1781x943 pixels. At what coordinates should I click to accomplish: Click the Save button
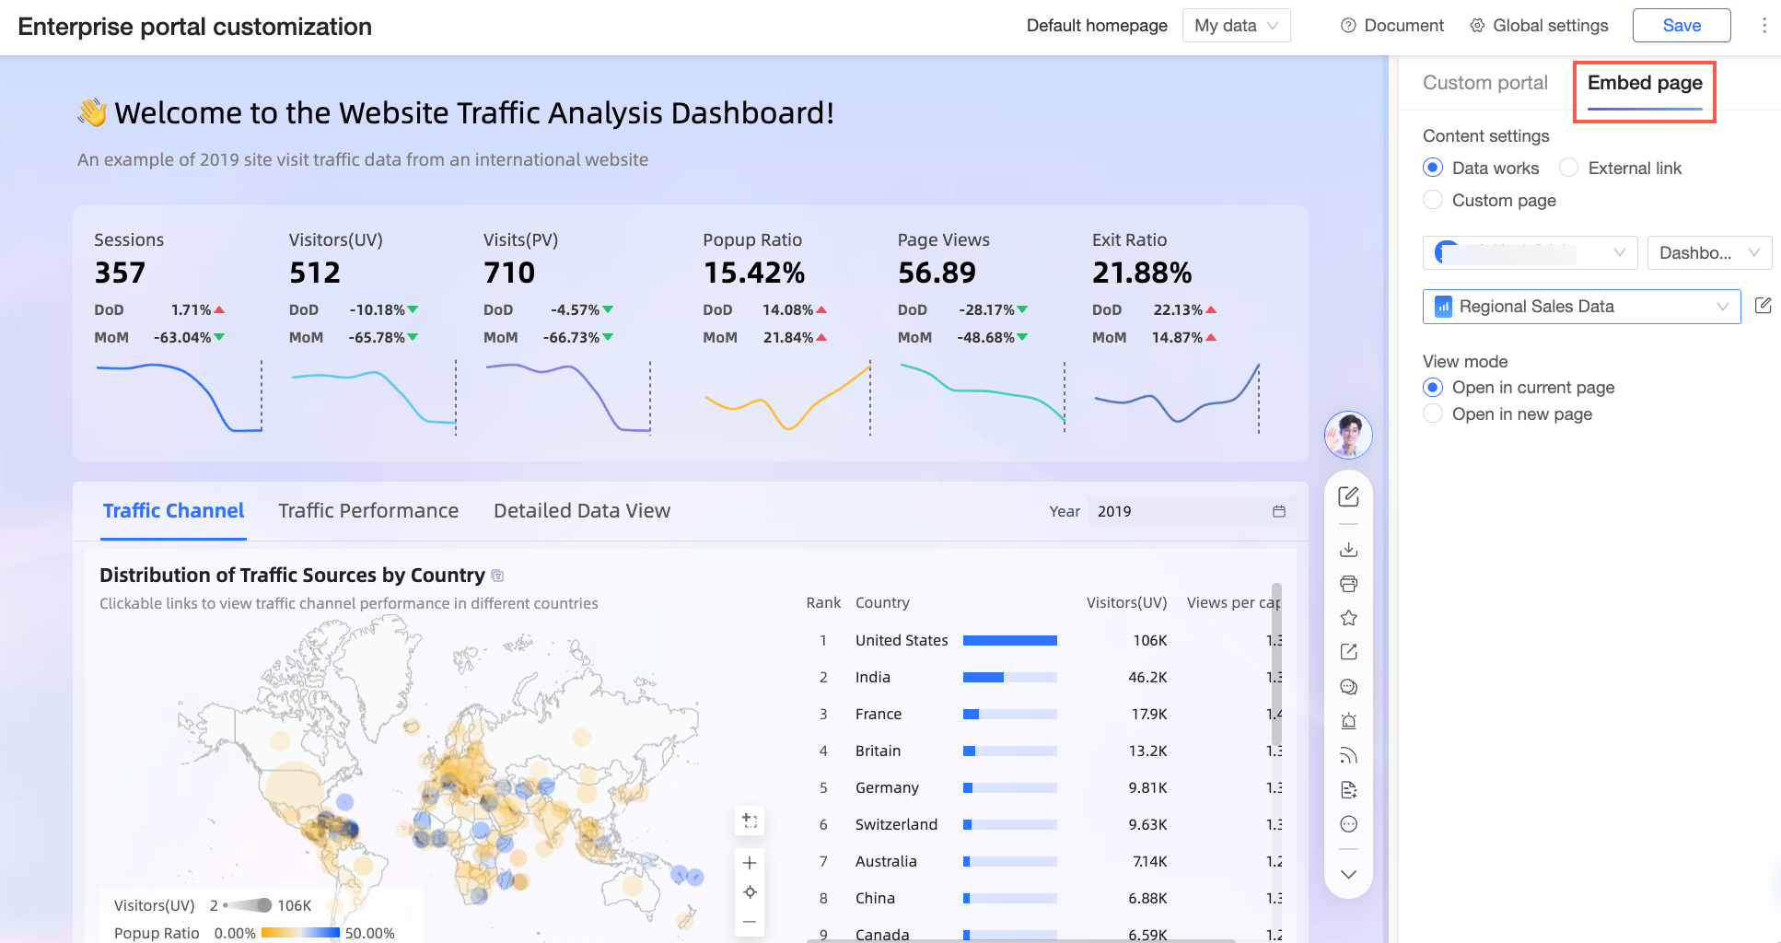1682,26
